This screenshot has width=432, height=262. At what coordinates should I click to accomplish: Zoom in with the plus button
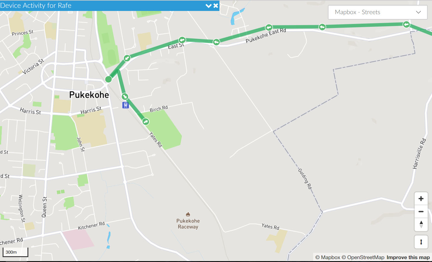pyautogui.click(x=421, y=199)
